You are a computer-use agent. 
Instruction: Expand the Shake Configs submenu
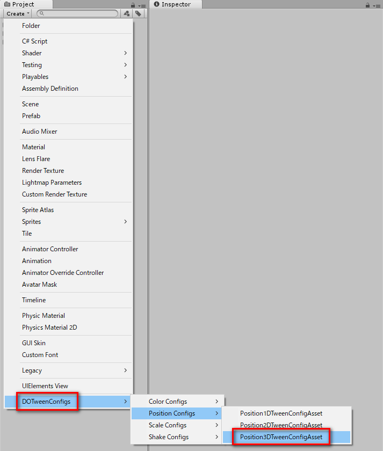(178, 437)
